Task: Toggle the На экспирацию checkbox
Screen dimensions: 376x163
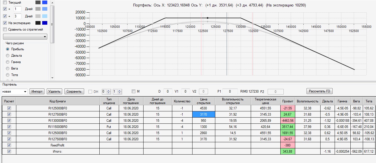Action: point(5,23)
